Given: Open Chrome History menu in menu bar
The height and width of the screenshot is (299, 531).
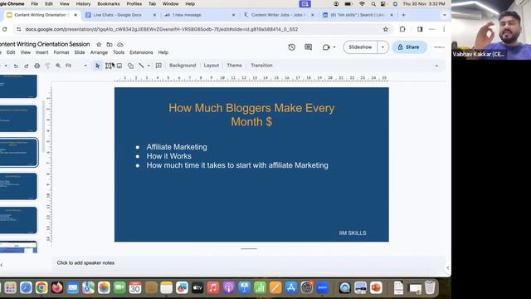Looking at the screenshot, I should click(x=83, y=3).
